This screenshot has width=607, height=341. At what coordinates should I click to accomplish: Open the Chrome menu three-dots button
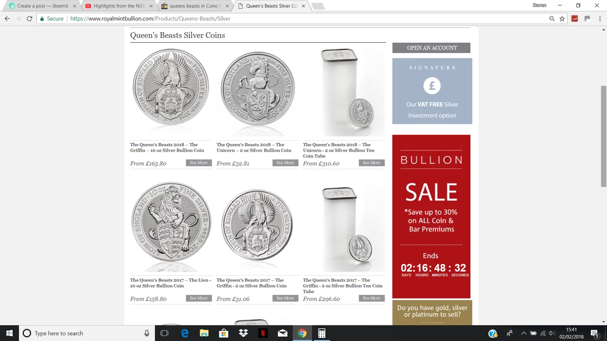pyautogui.click(x=599, y=18)
